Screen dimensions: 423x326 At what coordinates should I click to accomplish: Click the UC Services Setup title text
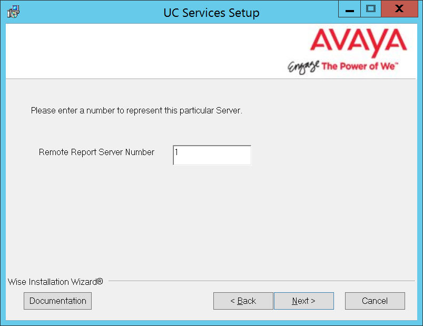(x=212, y=13)
